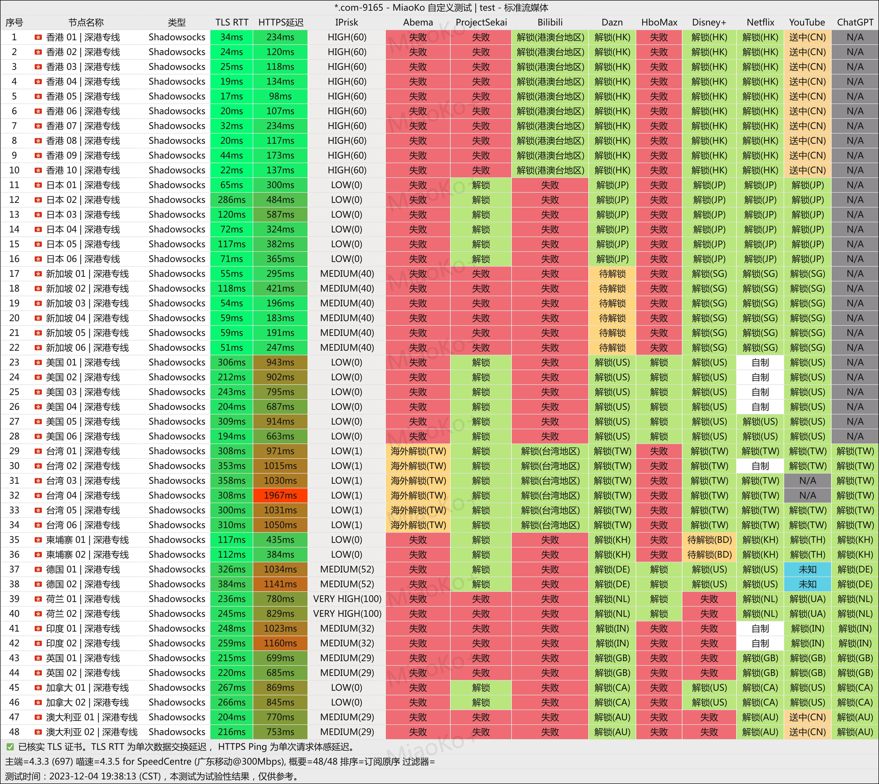Image resolution: width=879 pixels, height=784 pixels.
Task: Click the VERY HIGH(100) IPrisk cell of 荷兰 02
Action: [347, 613]
